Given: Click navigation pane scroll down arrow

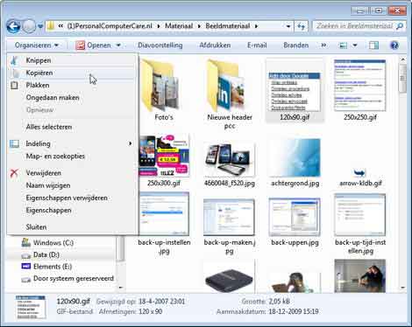Looking at the screenshot, I should pyautogui.click(x=120, y=288).
